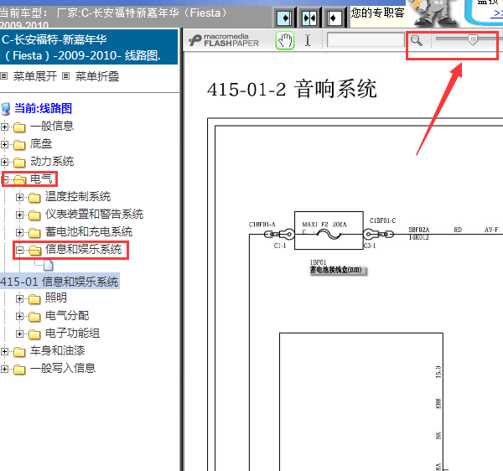The width and height of the screenshot is (503, 471).
Task: Expand the 温度控制系统 node
Action: [19, 197]
